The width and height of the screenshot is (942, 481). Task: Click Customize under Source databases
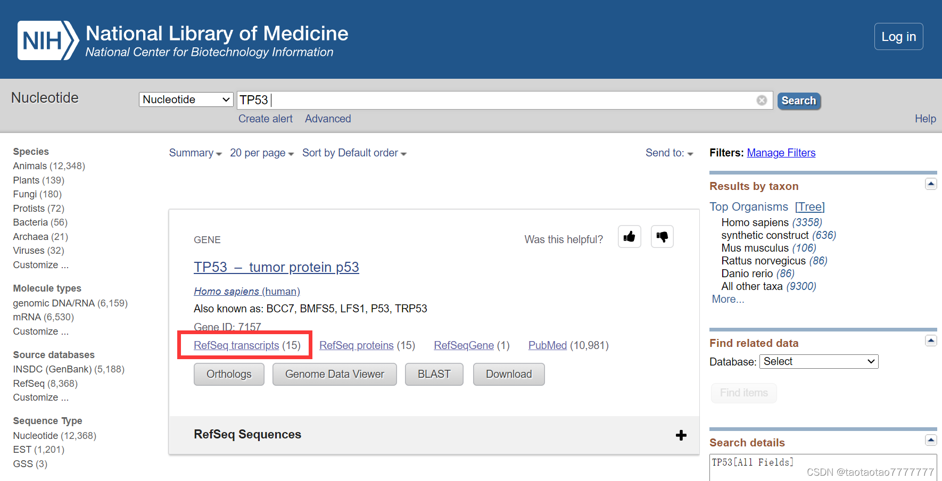40,397
